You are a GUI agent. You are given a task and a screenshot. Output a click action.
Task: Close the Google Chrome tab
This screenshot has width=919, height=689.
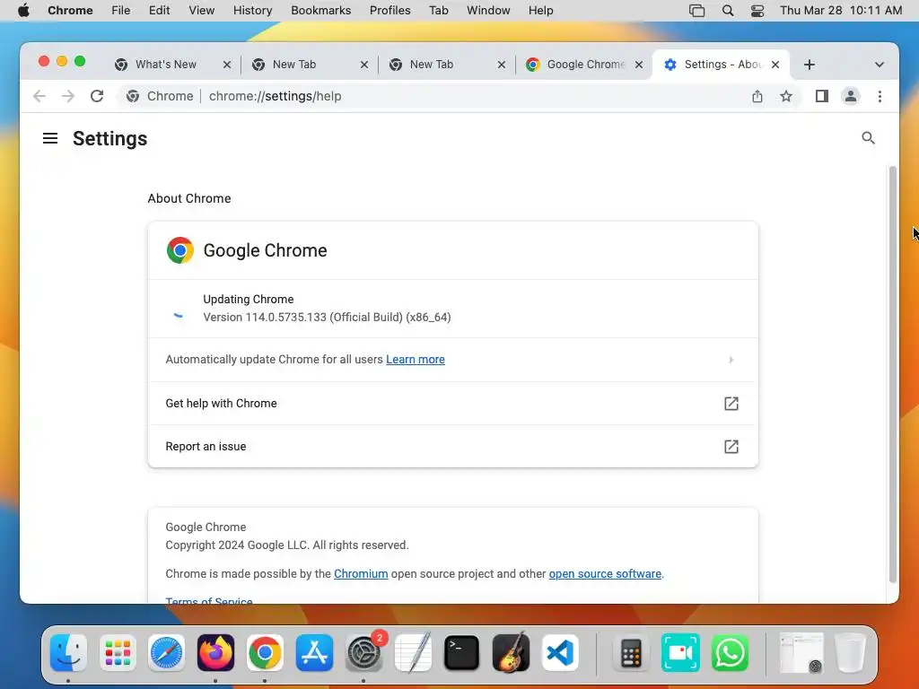point(639,65)
